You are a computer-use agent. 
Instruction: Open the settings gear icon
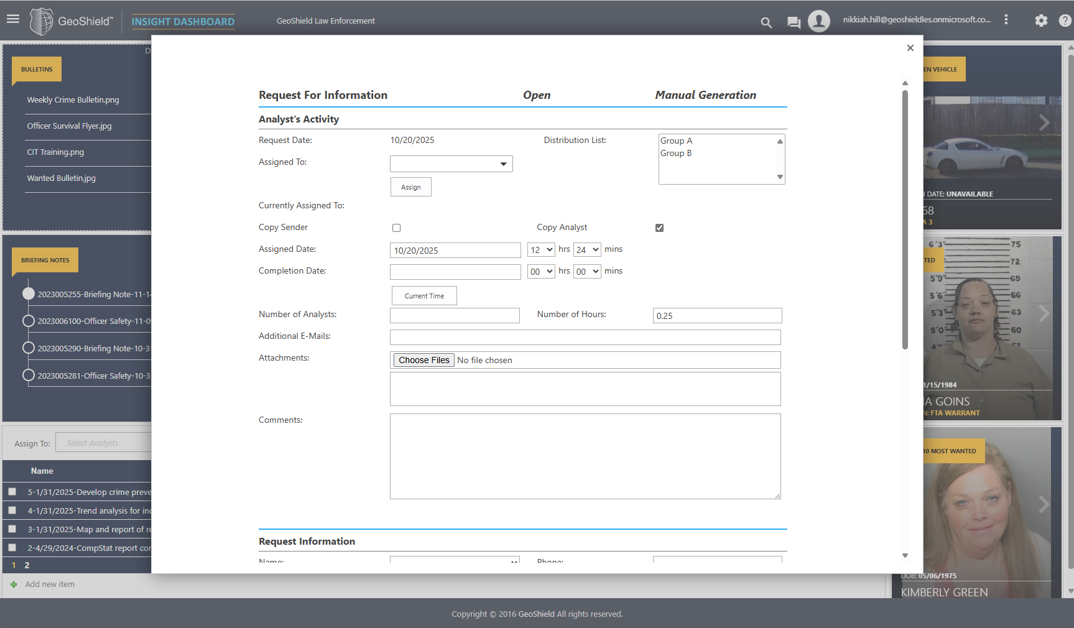point(1041,21)
